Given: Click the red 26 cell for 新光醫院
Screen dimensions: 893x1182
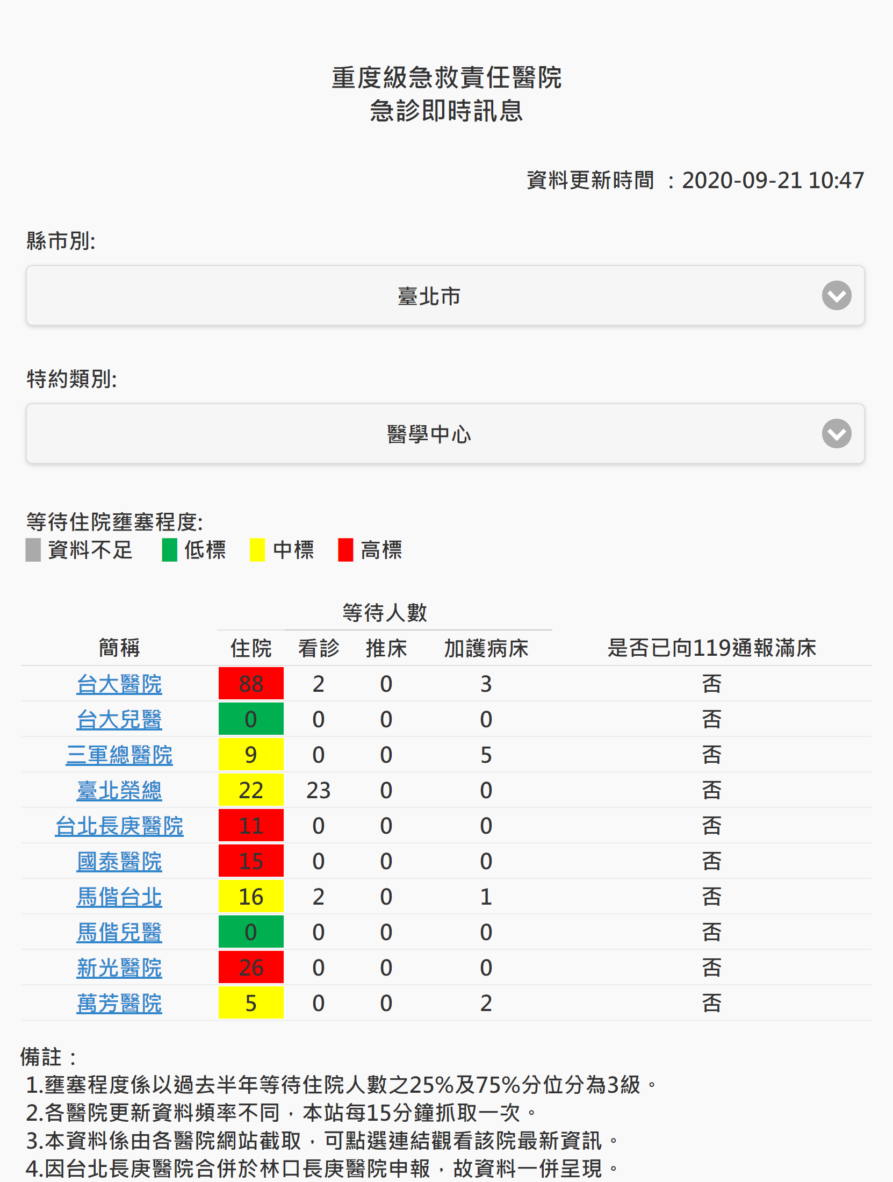Looking at the screenshot, I should [251, 968].
